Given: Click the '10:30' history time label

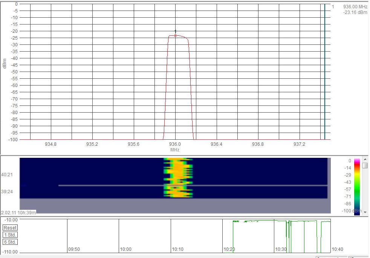Looking at the screenshot, I should click(x=281, y=249).
